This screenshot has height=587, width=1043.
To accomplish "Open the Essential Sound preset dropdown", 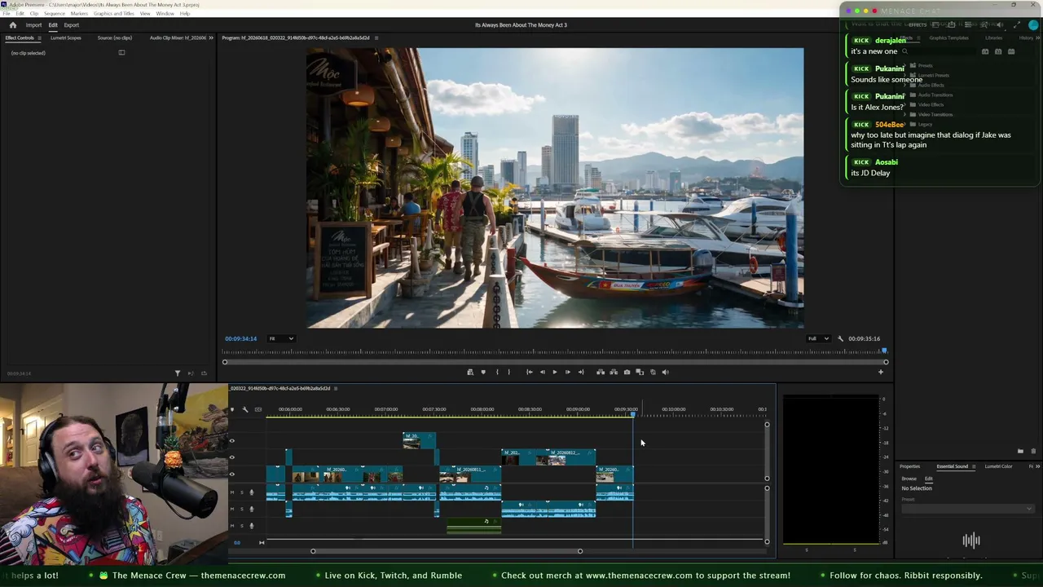I will click(x=967, y=509).
